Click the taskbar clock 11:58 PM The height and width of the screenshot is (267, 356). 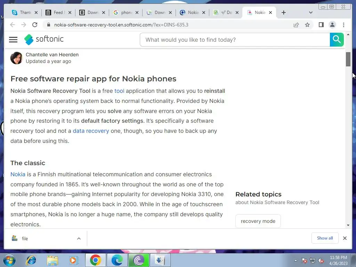click(338, 258)
